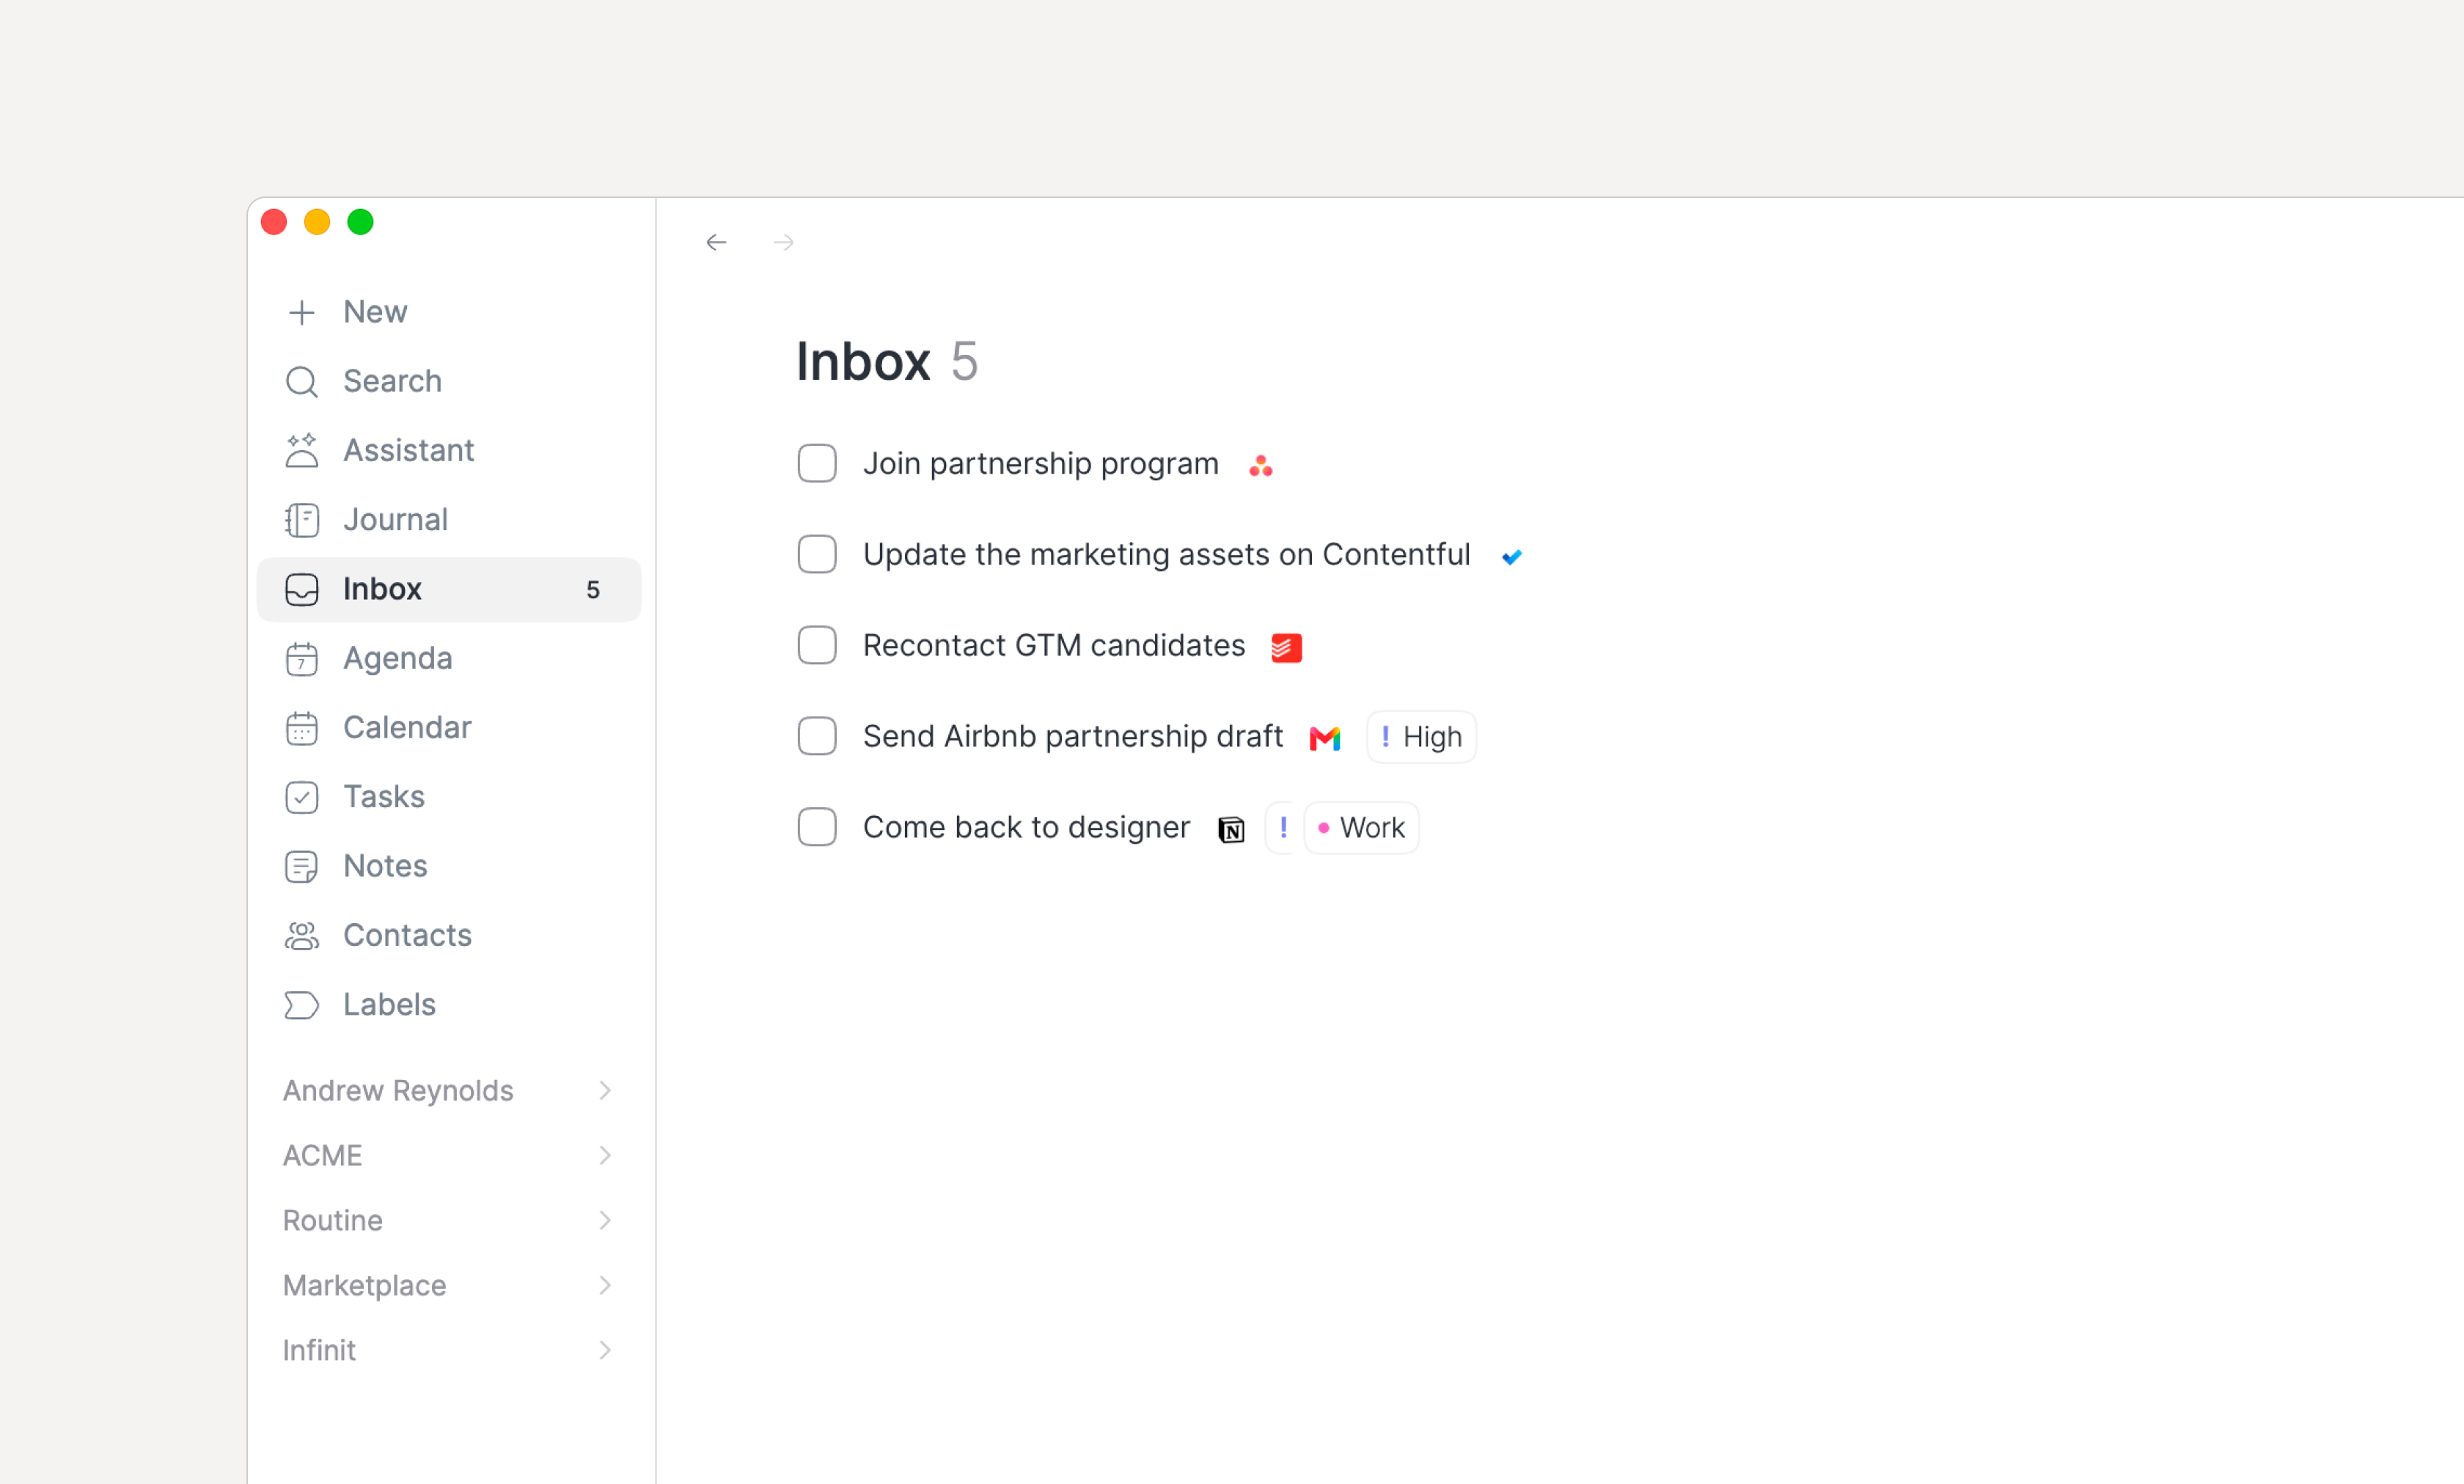Image resolution: width=2464 pixels, height=1484 pixels.
Task: Click the ACME workspace label
Action: 322,1155
